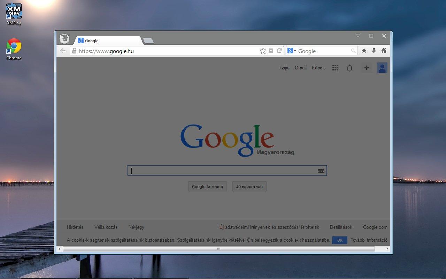The image size is (446, 279).
Task: Open the Beállítások footer link
Action: [341, 227]
